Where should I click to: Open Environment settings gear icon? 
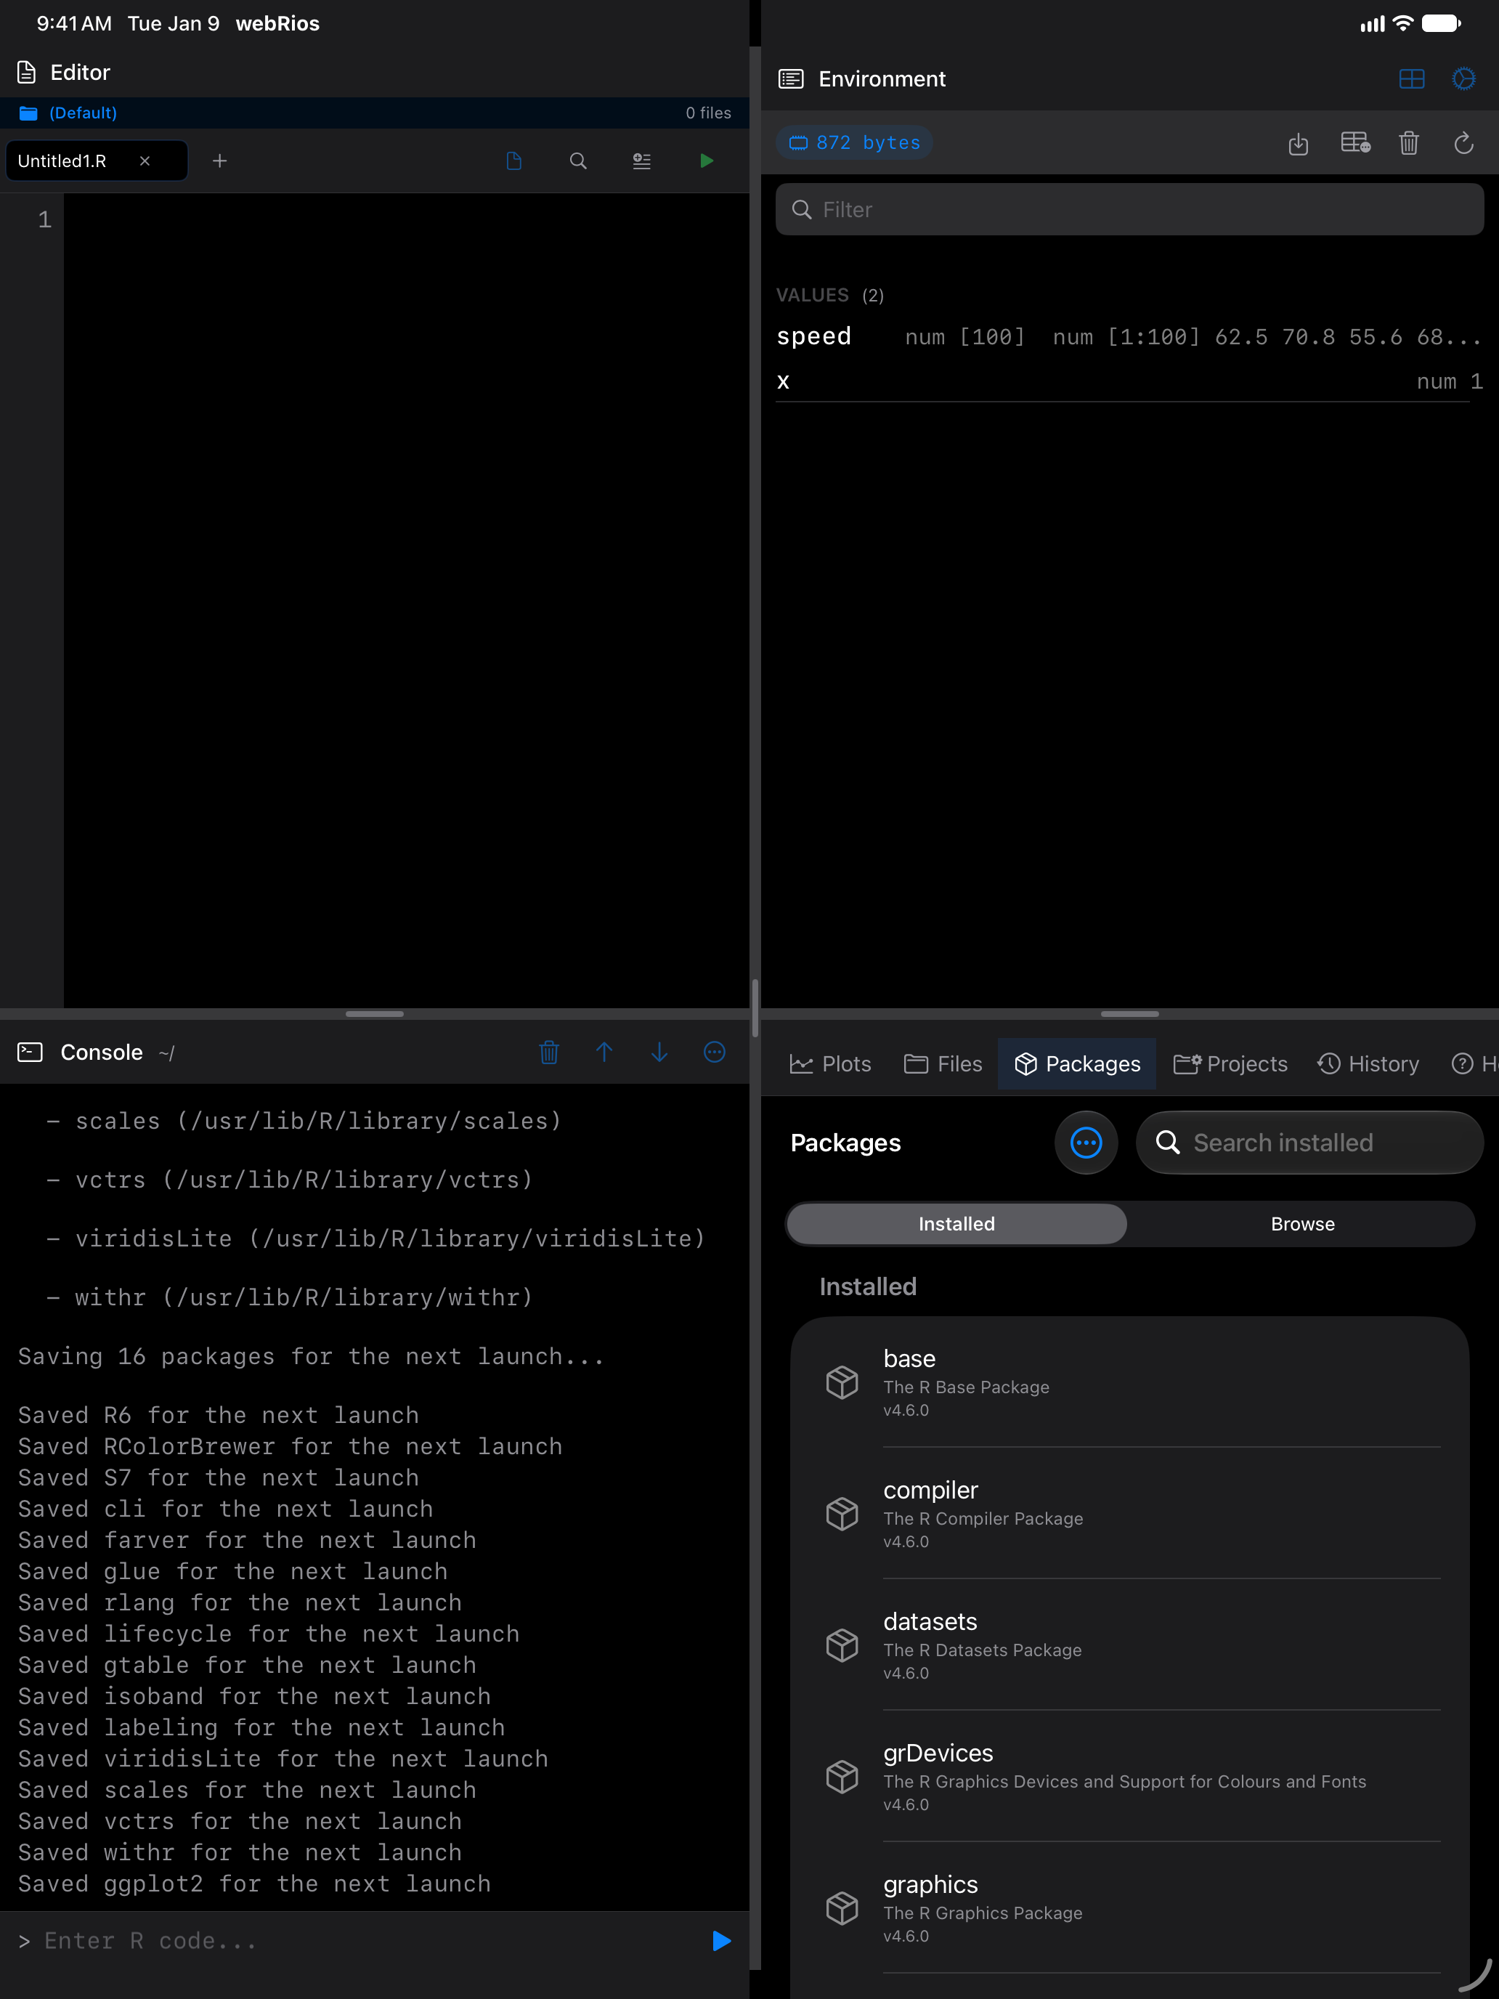[x=1463, y=79]
